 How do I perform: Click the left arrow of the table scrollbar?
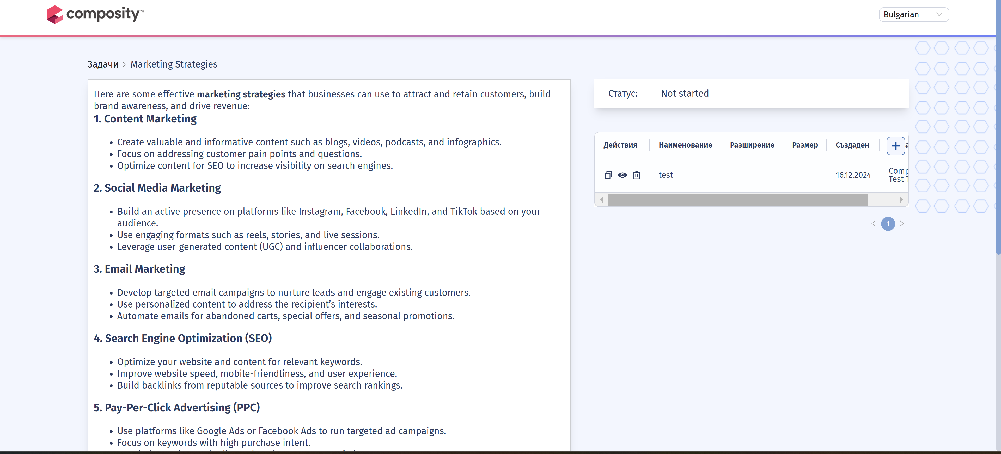602,200
